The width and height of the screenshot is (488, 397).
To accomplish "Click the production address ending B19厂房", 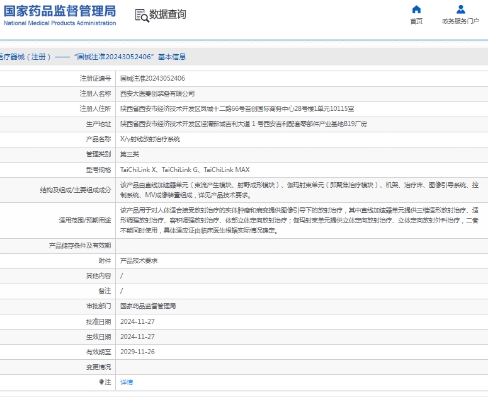I will [244, 124].
